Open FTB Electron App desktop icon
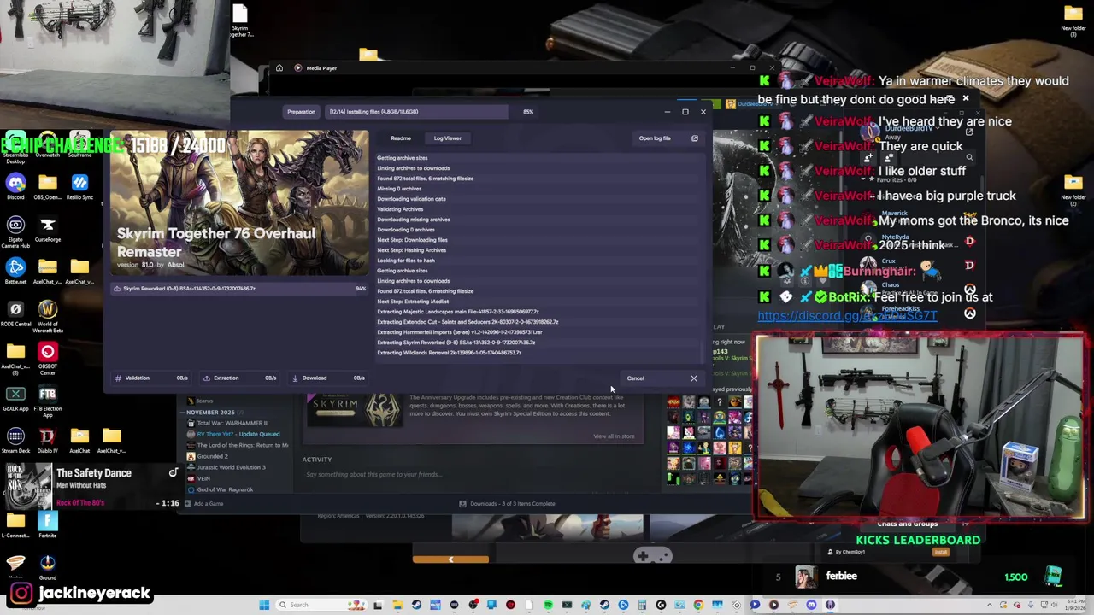Screen dimensions: 1094x615 point(48,400)
